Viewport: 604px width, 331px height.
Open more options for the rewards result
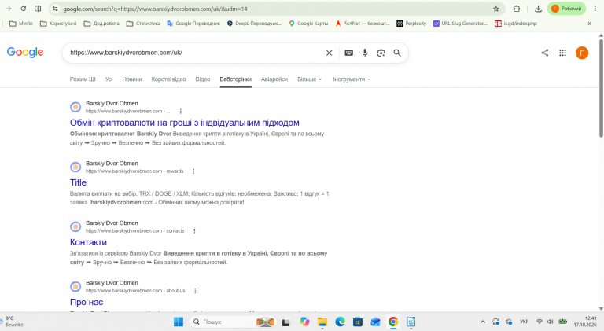193,171
